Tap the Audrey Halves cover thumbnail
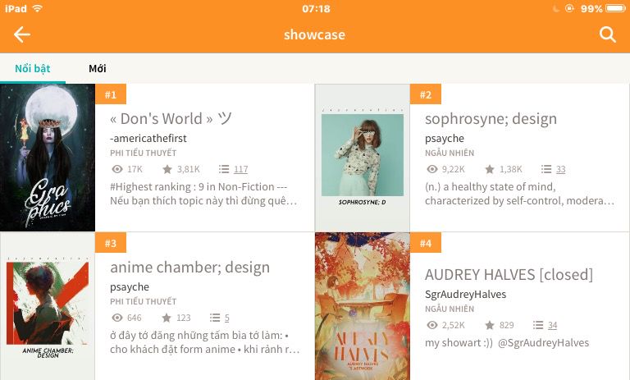The width and height of the screenshot is (630, 380). [362, 306]
